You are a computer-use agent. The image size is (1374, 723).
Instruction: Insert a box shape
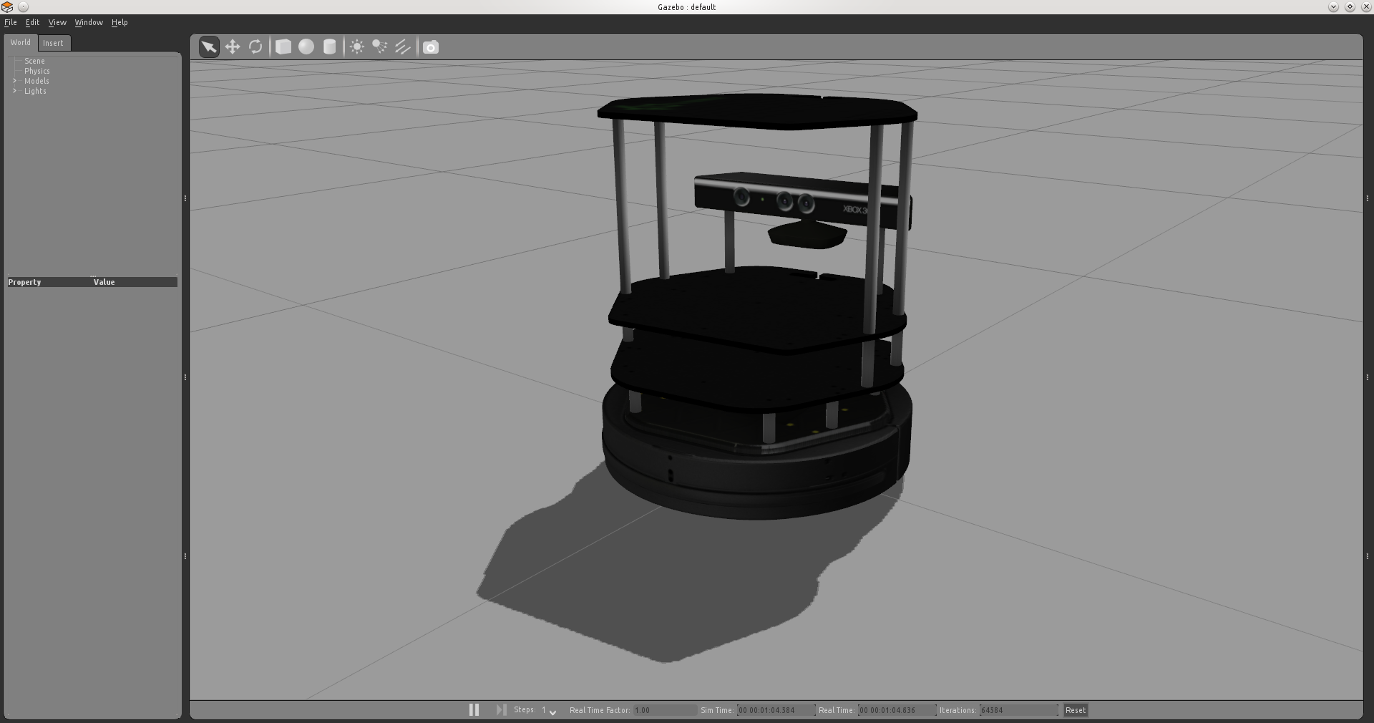[282, 47]
